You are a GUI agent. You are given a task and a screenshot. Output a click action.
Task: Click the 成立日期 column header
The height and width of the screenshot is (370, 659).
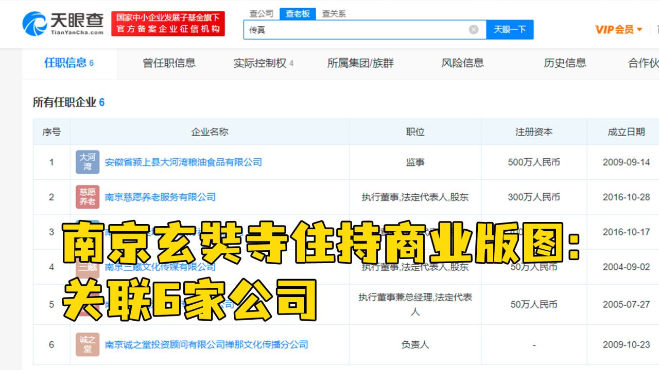point(626,132)
